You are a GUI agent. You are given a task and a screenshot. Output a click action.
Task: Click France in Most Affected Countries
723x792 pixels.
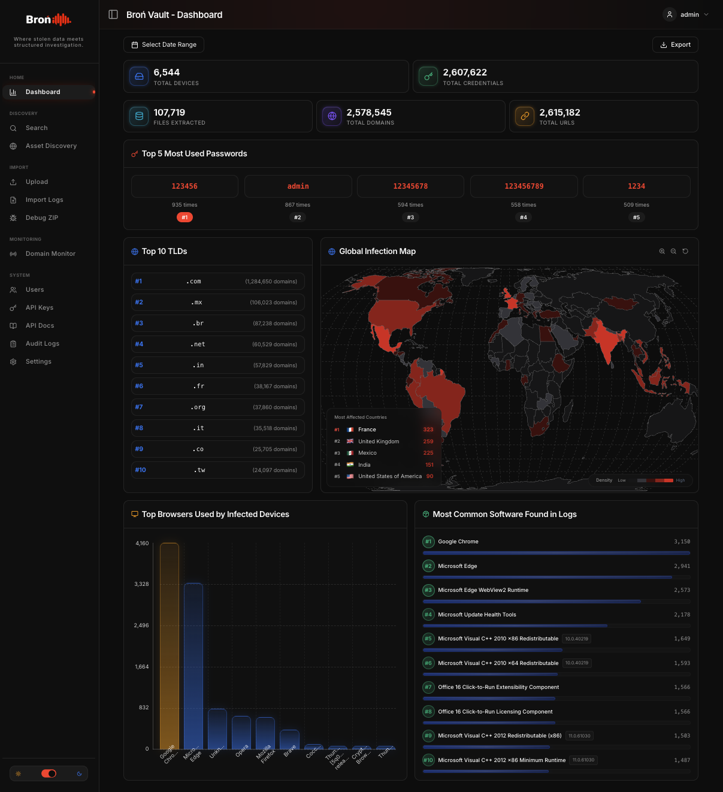[x=383, y=430]
